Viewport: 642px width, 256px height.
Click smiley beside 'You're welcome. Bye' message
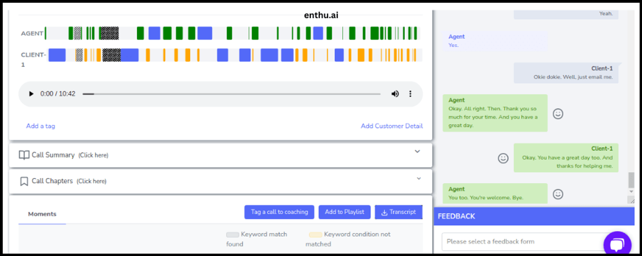pos(558,194)
